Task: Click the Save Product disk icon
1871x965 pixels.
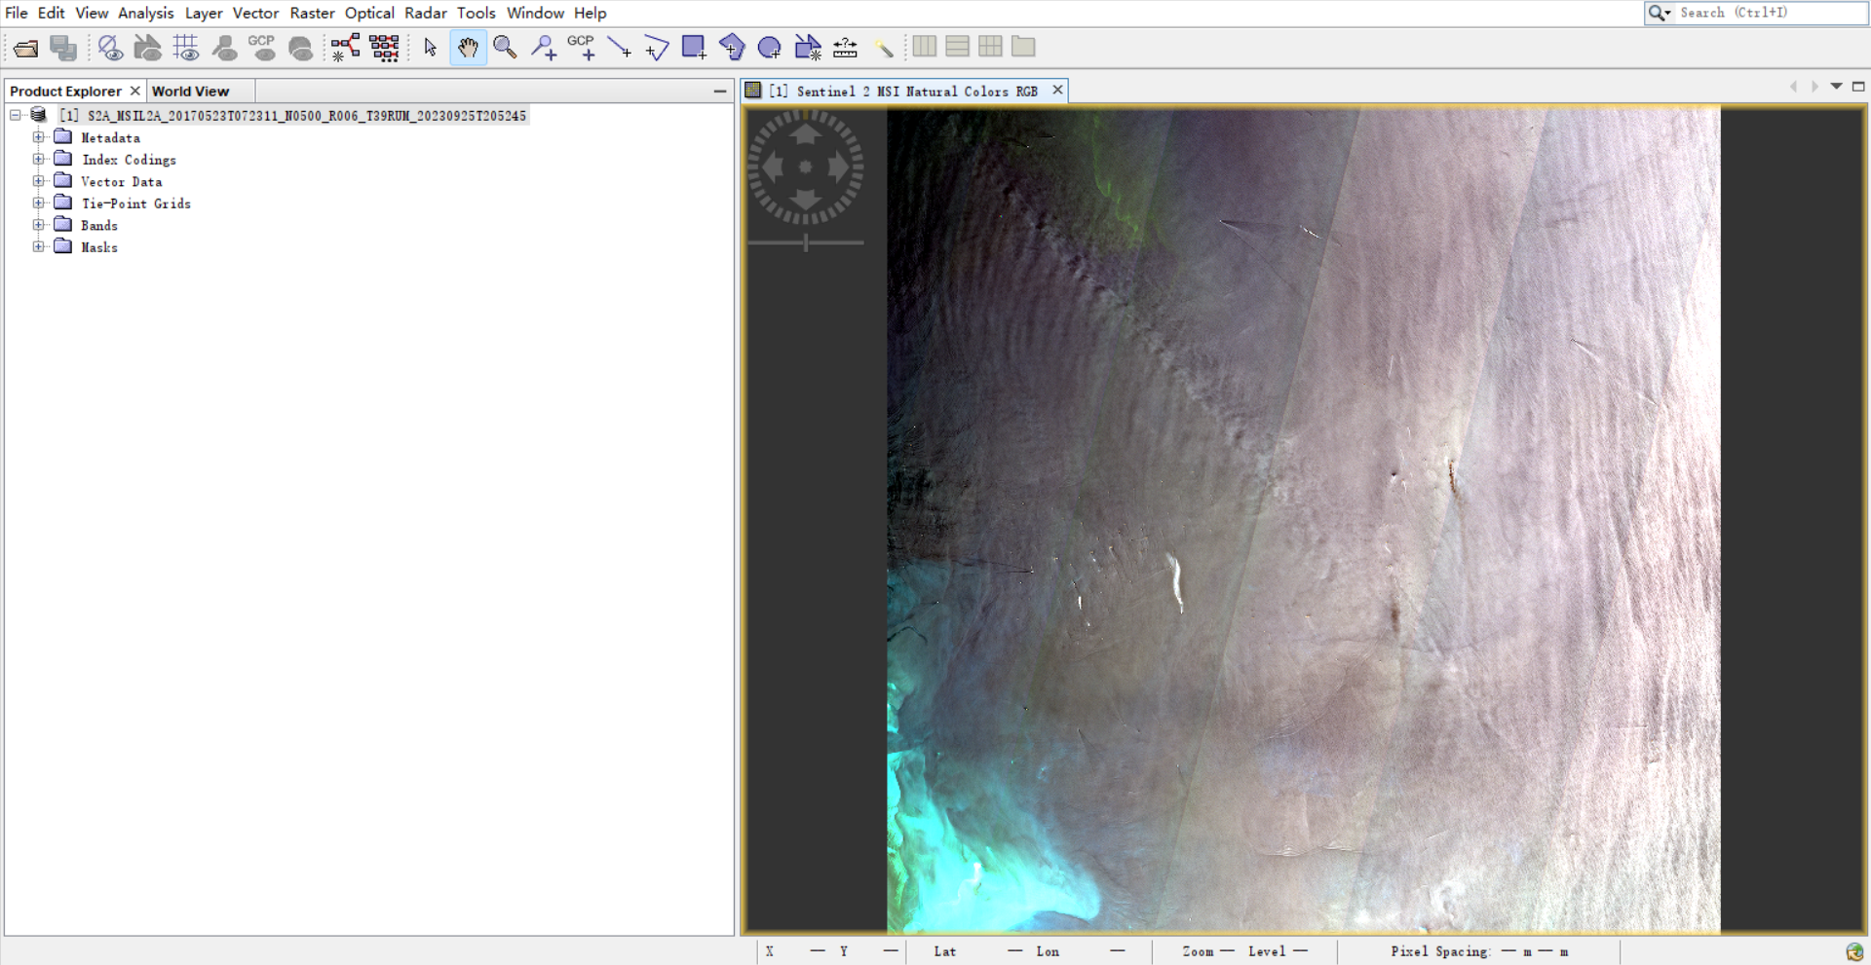Action: click(63, 48)
